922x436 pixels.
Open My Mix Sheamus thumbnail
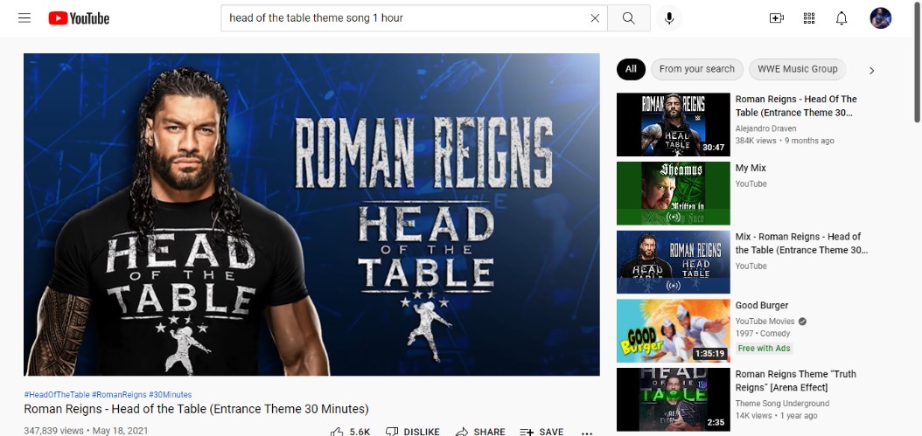674,193
